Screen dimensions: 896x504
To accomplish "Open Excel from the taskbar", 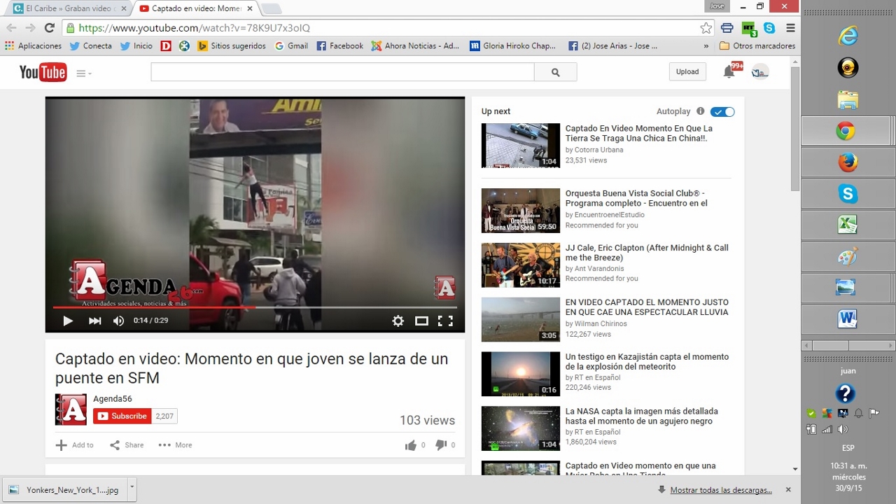I will coord(847,225).
